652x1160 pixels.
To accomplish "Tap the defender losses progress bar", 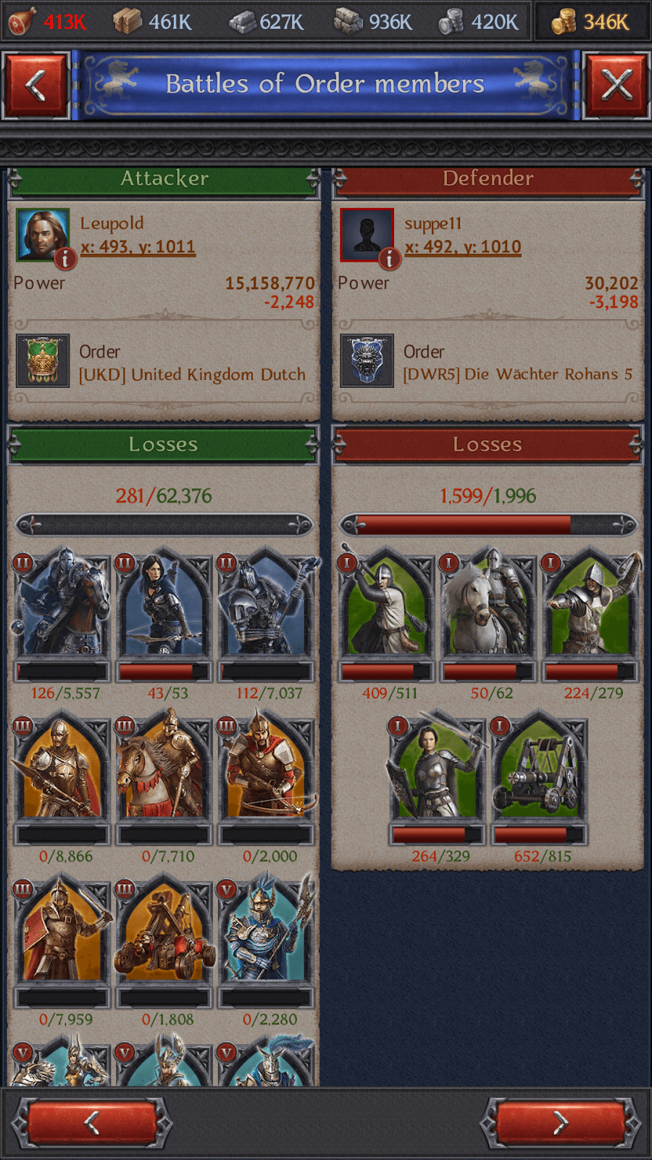I will [488, 524].
